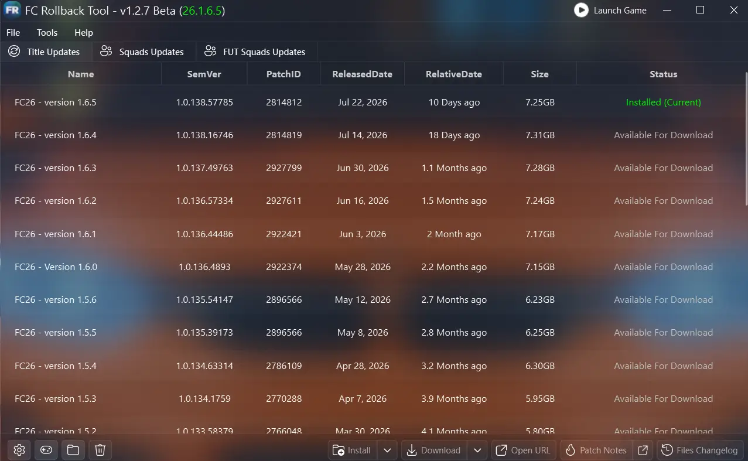Click "2 Month ago" relative date cell
The image size is (748, 461).
[454, 234]
